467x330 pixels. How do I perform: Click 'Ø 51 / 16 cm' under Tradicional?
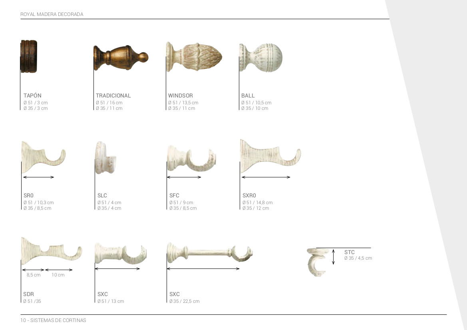pos(109,103)
